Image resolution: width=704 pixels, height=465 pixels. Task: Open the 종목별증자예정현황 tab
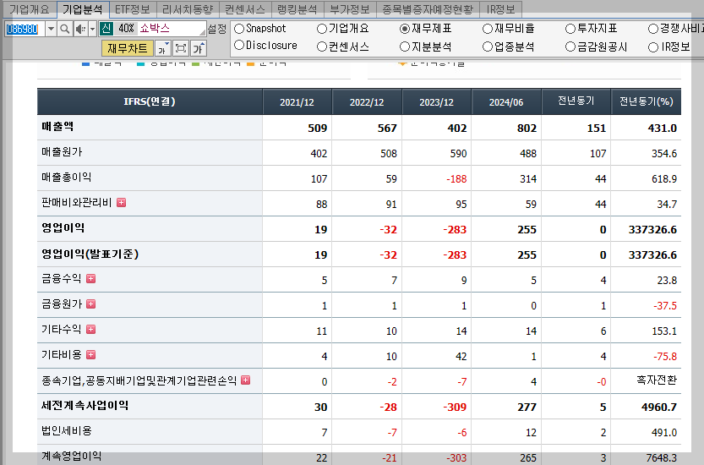428,9
